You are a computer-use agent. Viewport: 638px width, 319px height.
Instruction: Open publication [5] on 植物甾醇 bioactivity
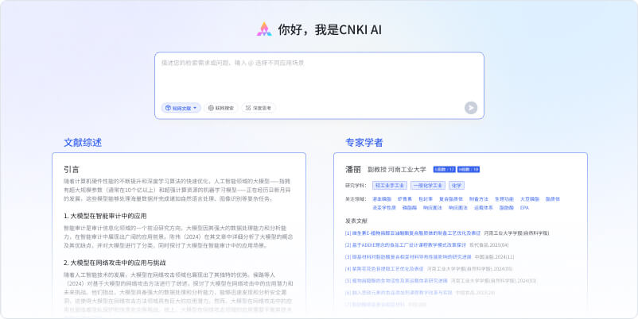[x=396, y=280]
